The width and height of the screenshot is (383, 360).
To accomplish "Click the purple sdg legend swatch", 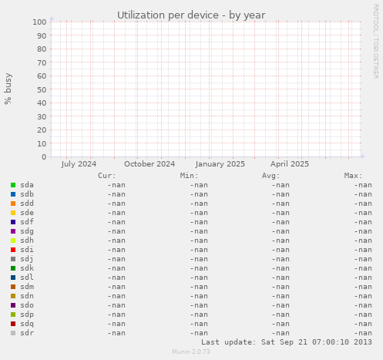I will [x=13, y=231].
